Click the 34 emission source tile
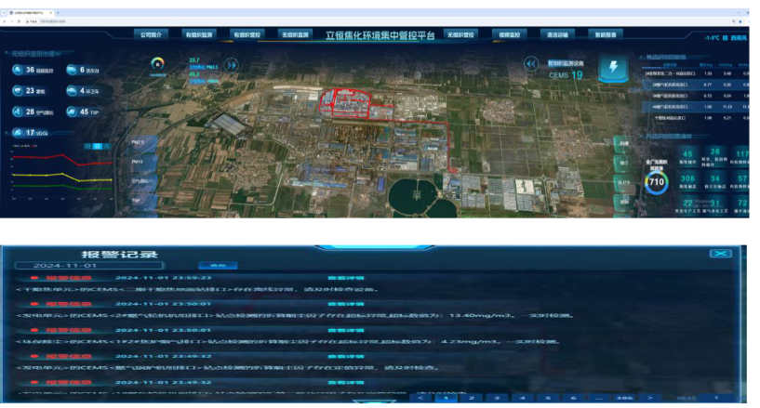Screen dimensions: 760x408 tap(715, 181)
